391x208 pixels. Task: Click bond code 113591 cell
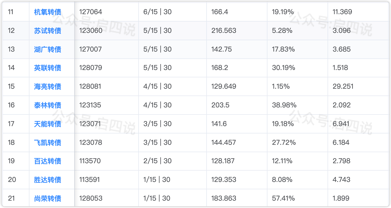[90, 180]
